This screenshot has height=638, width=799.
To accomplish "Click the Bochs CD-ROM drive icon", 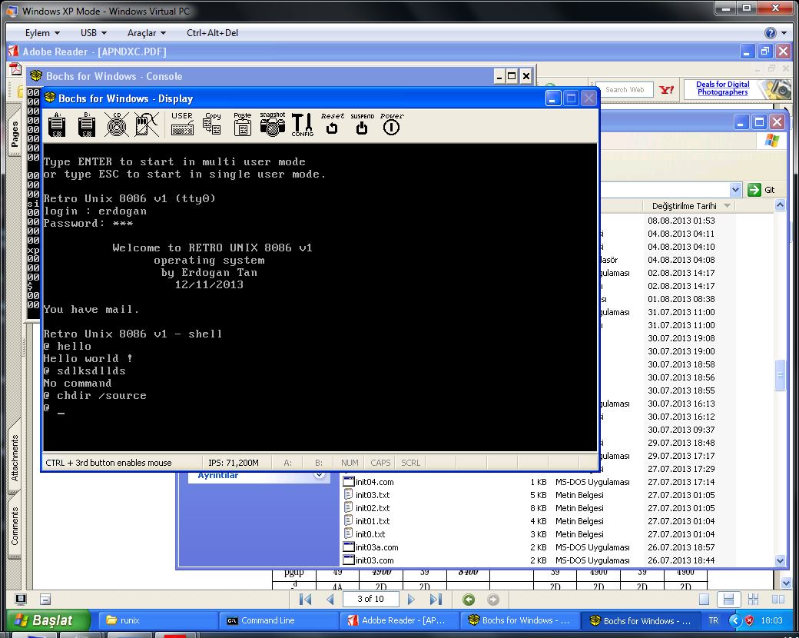I will pos(117,125).
